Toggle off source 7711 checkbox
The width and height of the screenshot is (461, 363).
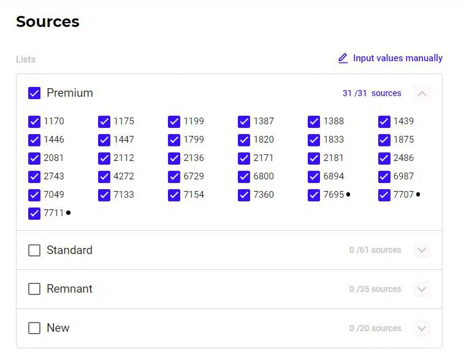coord(34,213)
